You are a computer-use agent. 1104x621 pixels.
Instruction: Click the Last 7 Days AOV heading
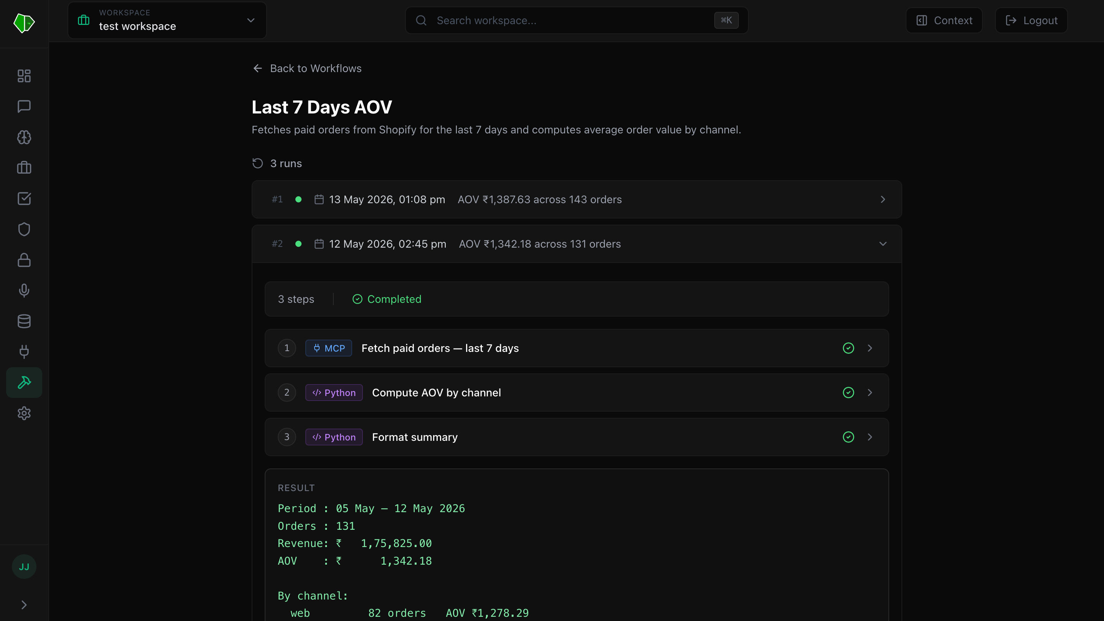pos(321,107)
